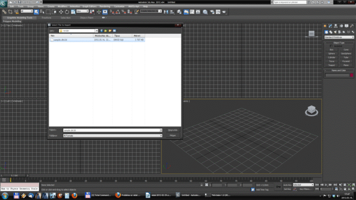This screenshot has height=200, width=356.
Task: Click the time slider handle
Action: [x=14, y=176]
